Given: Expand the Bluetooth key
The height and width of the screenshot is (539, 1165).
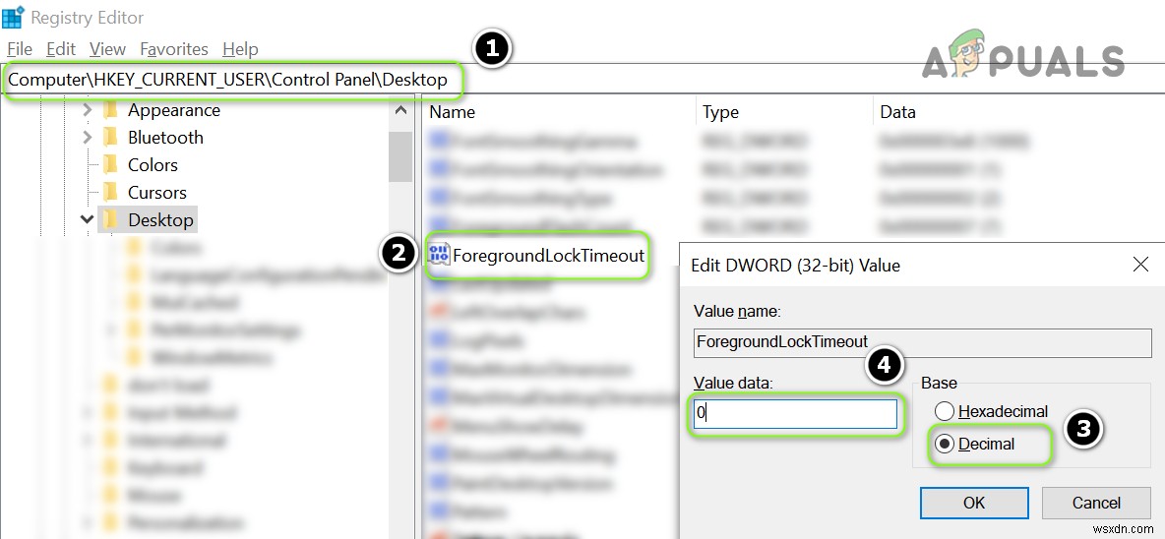Looking at the screenshot, I should [87, 138].
